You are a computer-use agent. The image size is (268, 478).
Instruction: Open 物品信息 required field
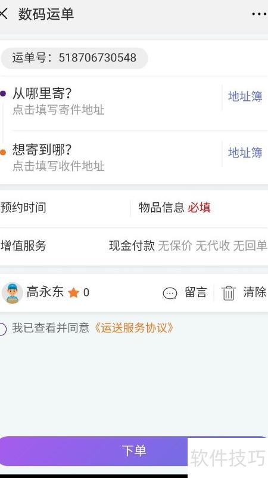pos(200,208)
